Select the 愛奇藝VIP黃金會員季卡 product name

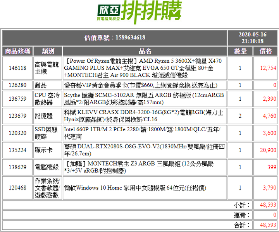click(145, 85)
